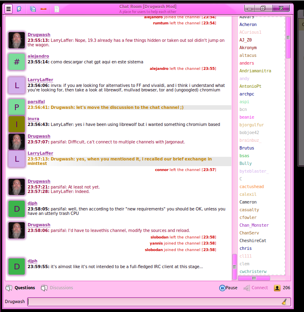The width and height of the screenshot is (304, 312).
Task: Click the blank document toolbar icon
Action: tap(57, 9)
